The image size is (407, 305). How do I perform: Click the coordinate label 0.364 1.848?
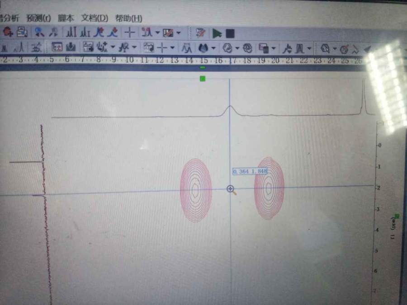(250, 171)
